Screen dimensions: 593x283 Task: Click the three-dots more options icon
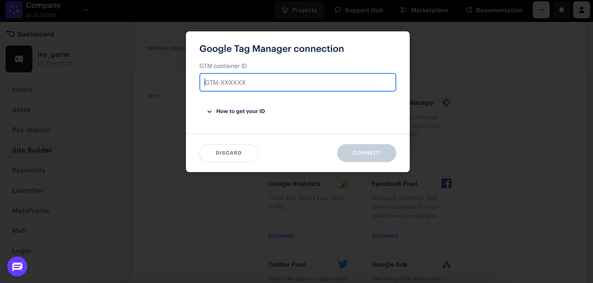[x=541, y=10]
